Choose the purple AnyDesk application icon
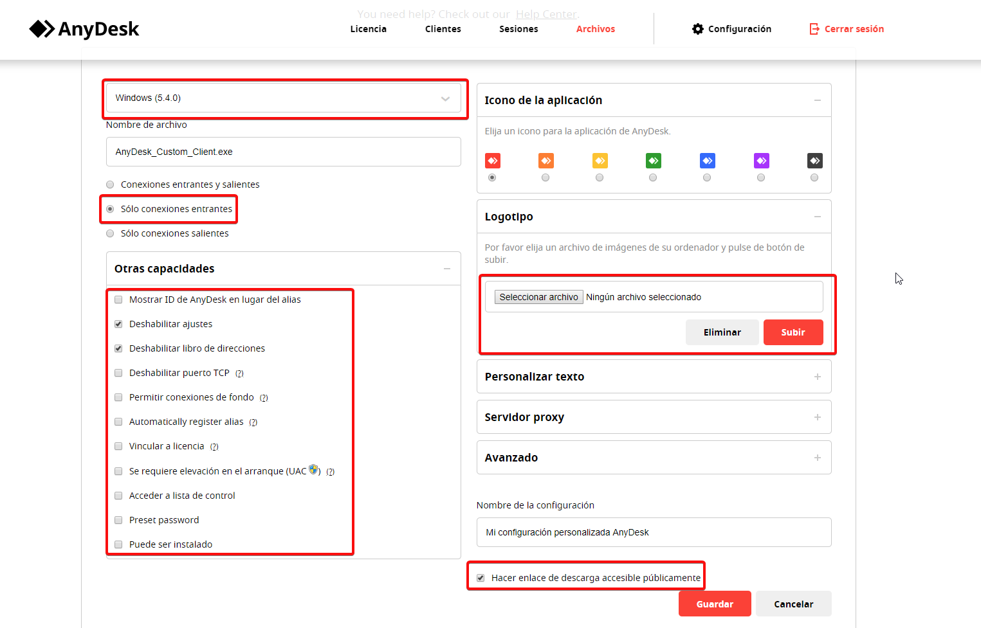 point(762,161)
